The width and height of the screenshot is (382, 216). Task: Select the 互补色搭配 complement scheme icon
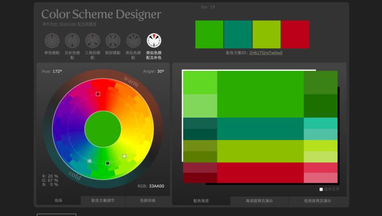(72, 40)
